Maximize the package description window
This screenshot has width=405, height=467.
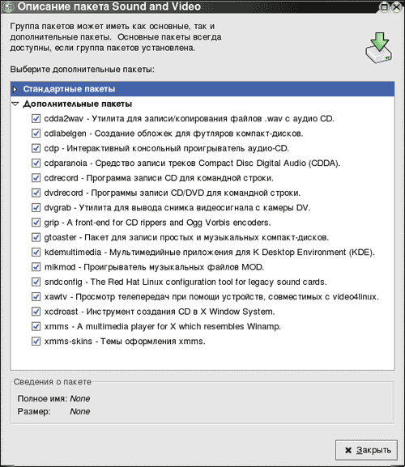385,6
